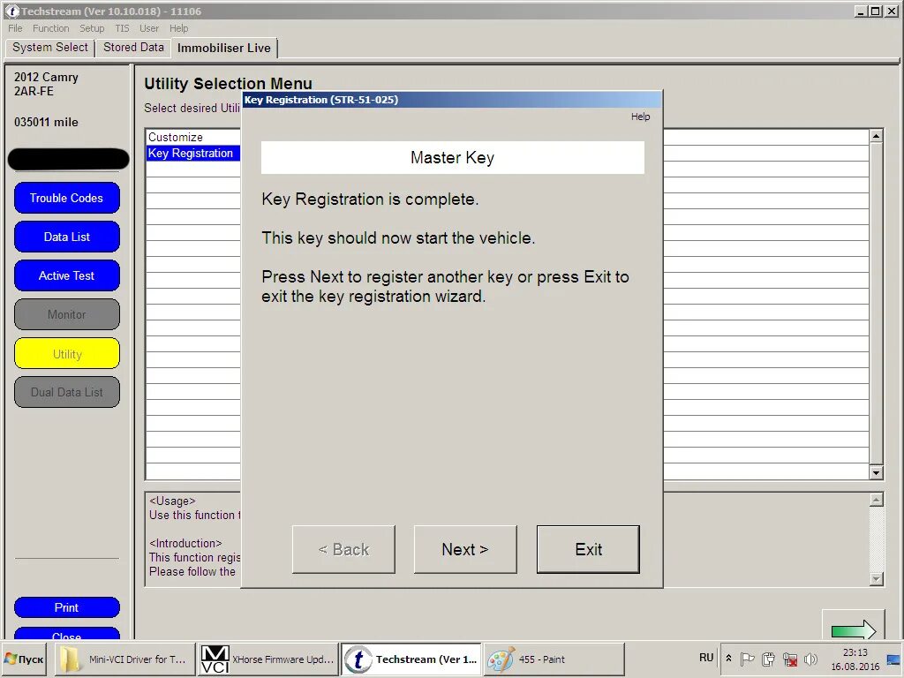The height and width of the screenshot is (678, 904).
Task: Open the File menu
Action: click(15, 28)
